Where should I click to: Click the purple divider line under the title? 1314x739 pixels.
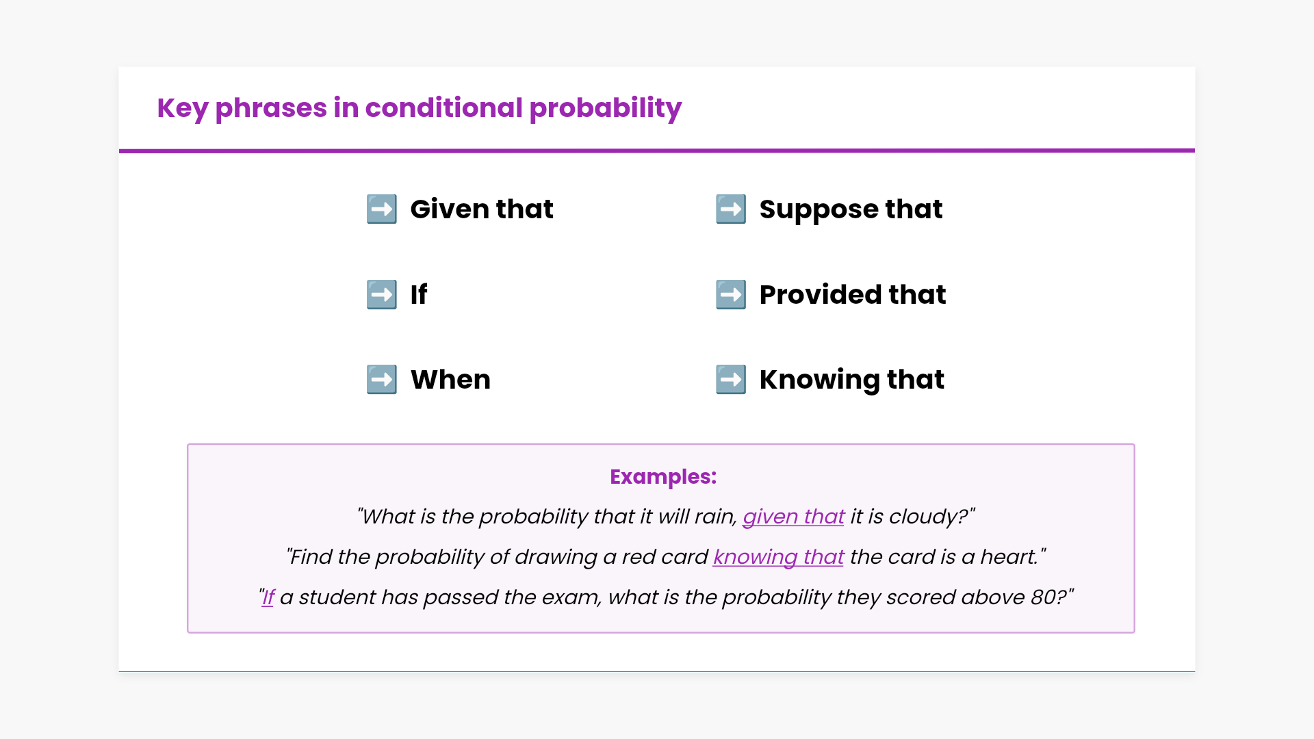tap(657, 151)
